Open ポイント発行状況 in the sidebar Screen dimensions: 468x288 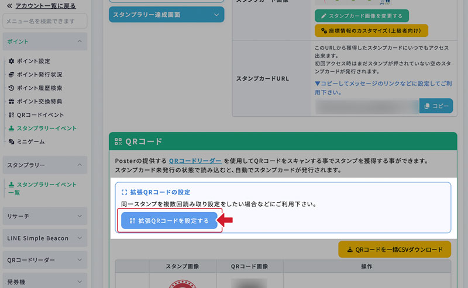coord(39,75)
